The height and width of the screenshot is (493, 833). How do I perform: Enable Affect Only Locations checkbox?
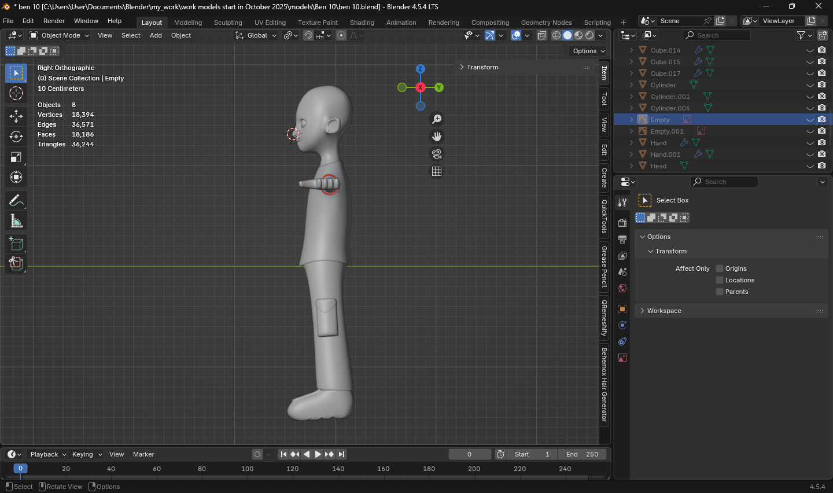pos(720,280)
